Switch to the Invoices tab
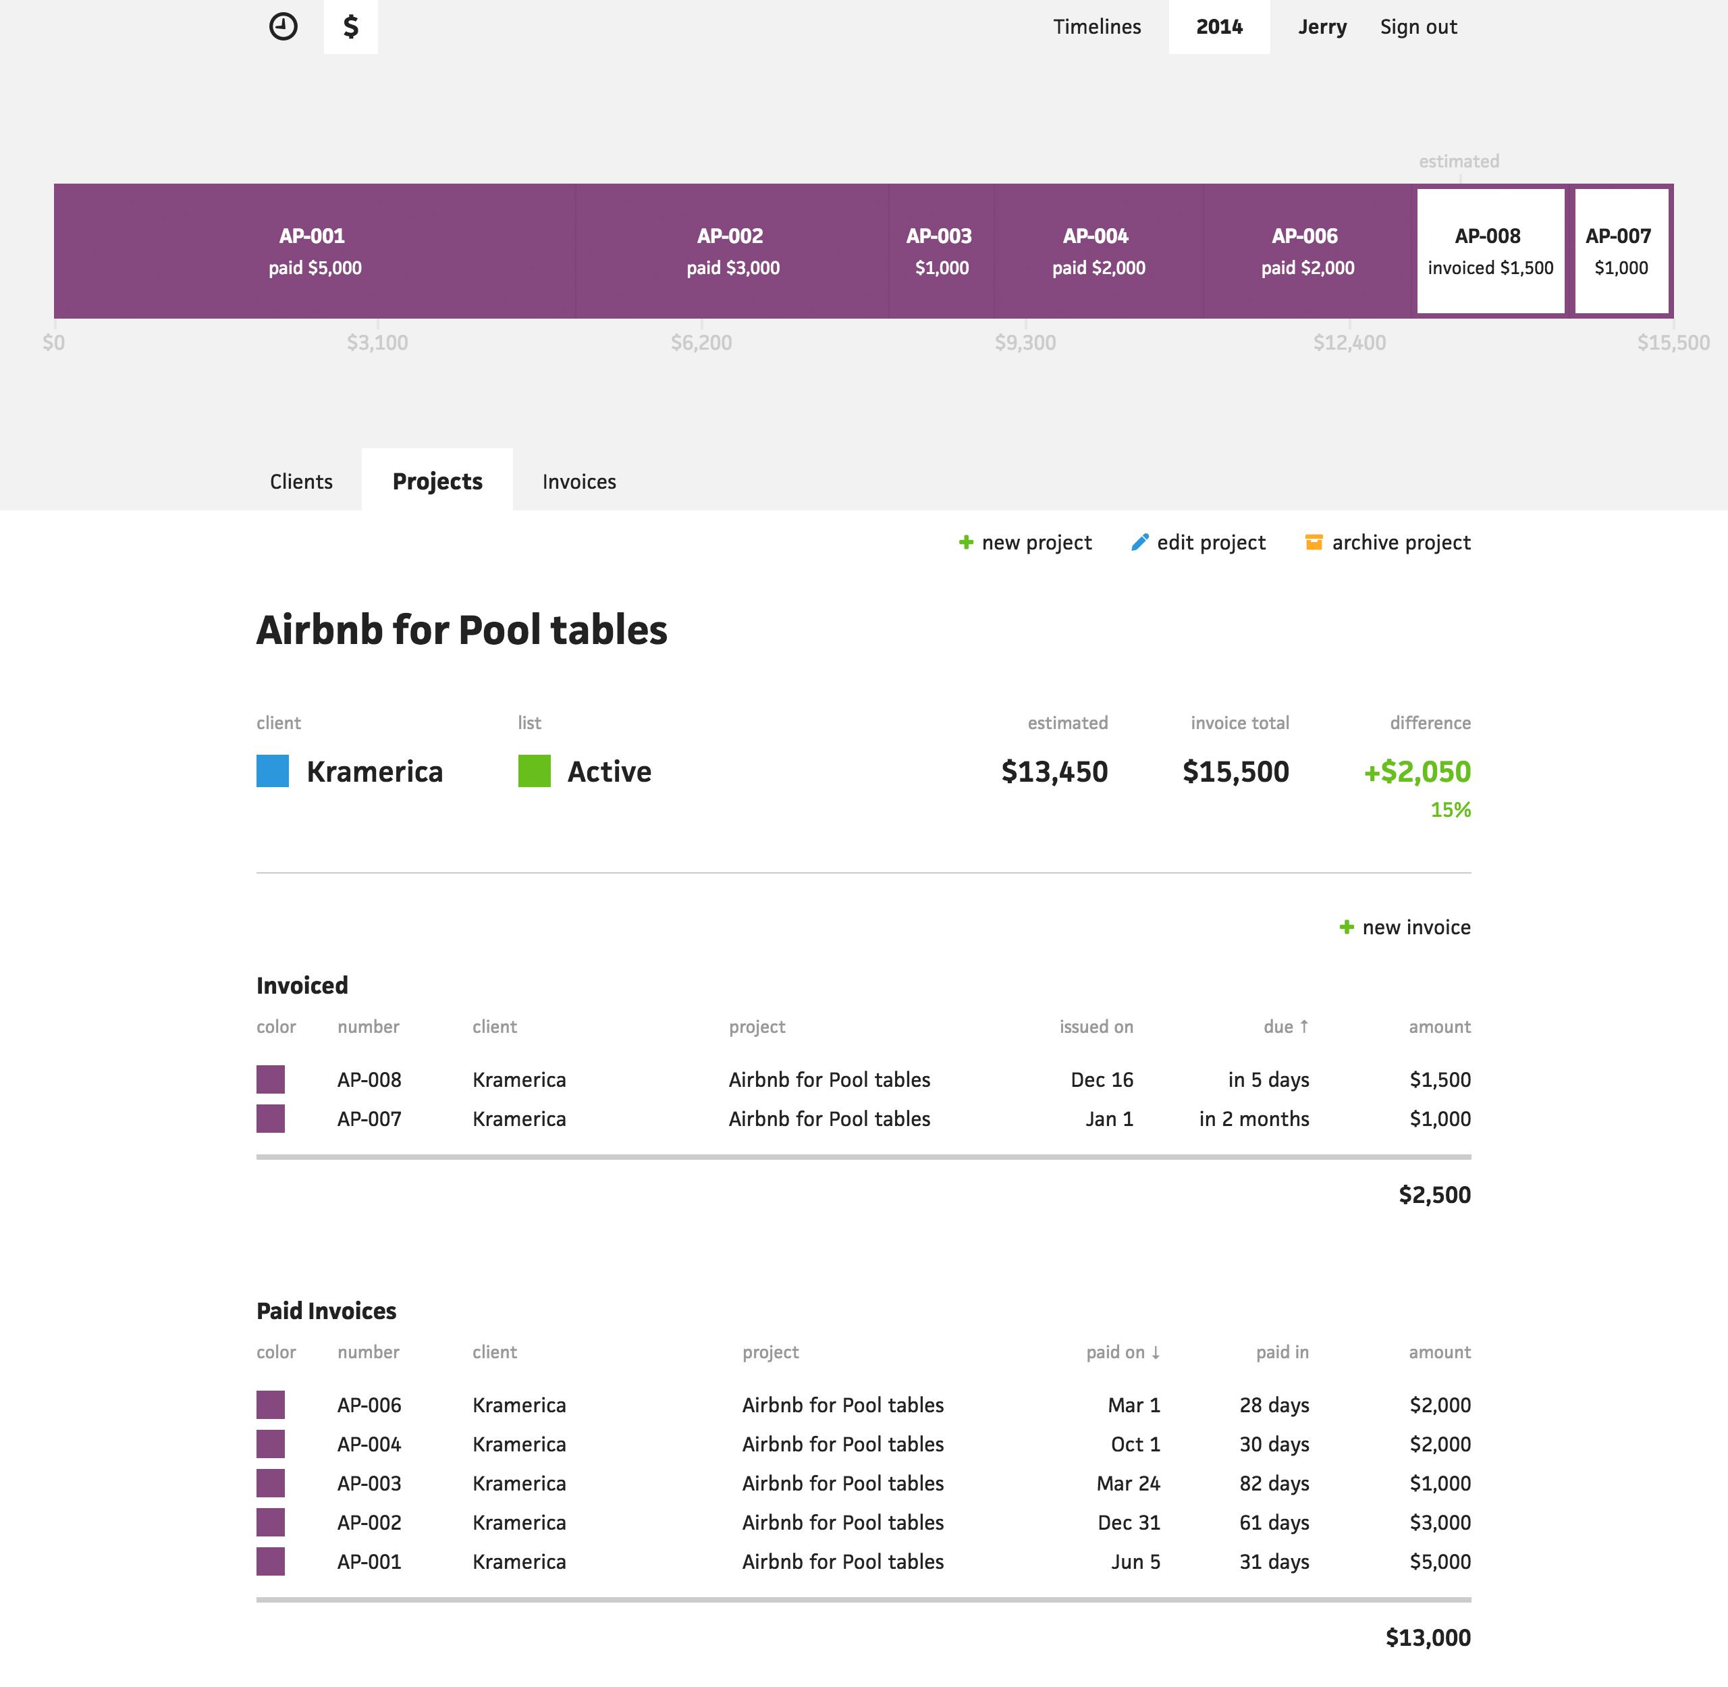 (x=580, y=481)
